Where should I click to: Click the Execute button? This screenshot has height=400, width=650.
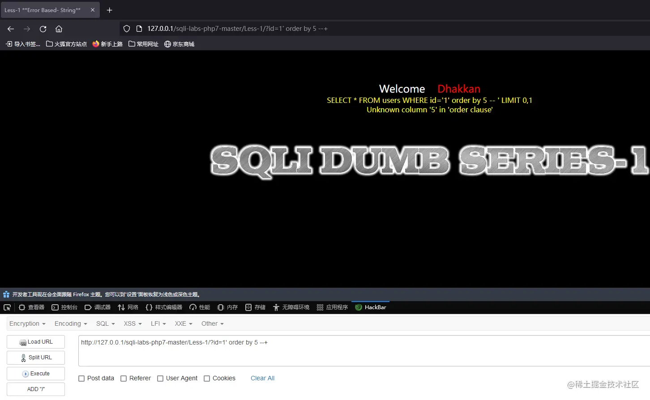[36, 374]
